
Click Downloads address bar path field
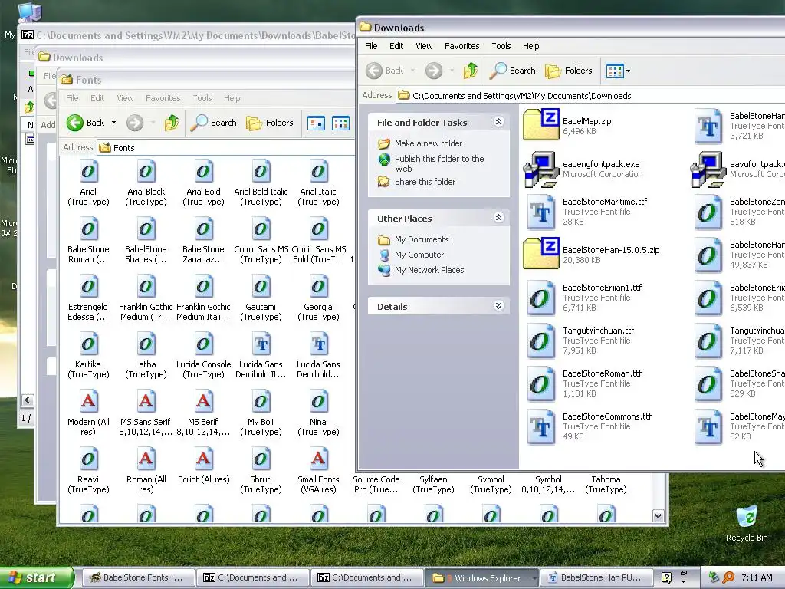591,96
